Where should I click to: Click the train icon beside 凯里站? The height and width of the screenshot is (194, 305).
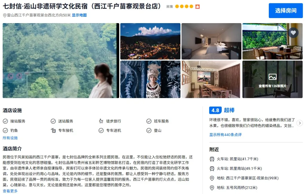(212, 159)
